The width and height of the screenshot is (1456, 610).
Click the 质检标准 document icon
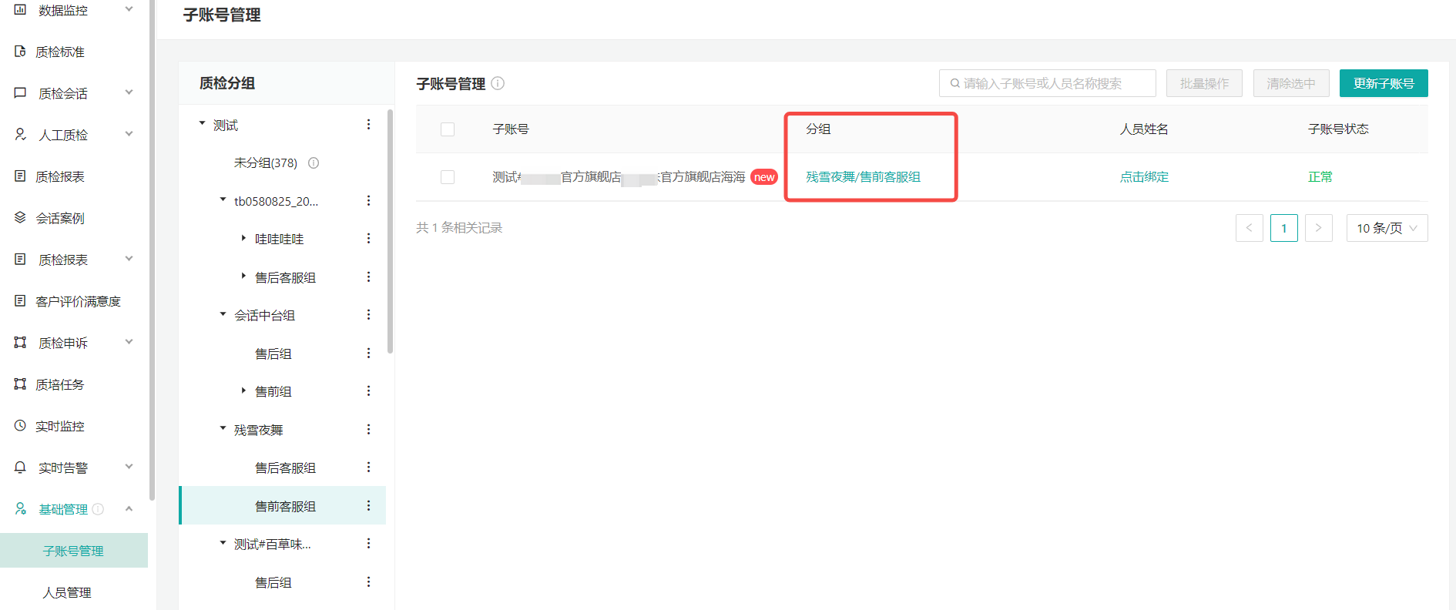[x=20, y=52]
